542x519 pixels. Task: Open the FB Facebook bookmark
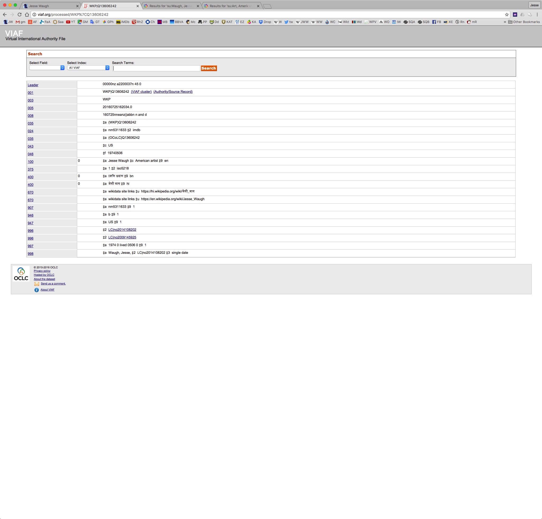(437, 22)
